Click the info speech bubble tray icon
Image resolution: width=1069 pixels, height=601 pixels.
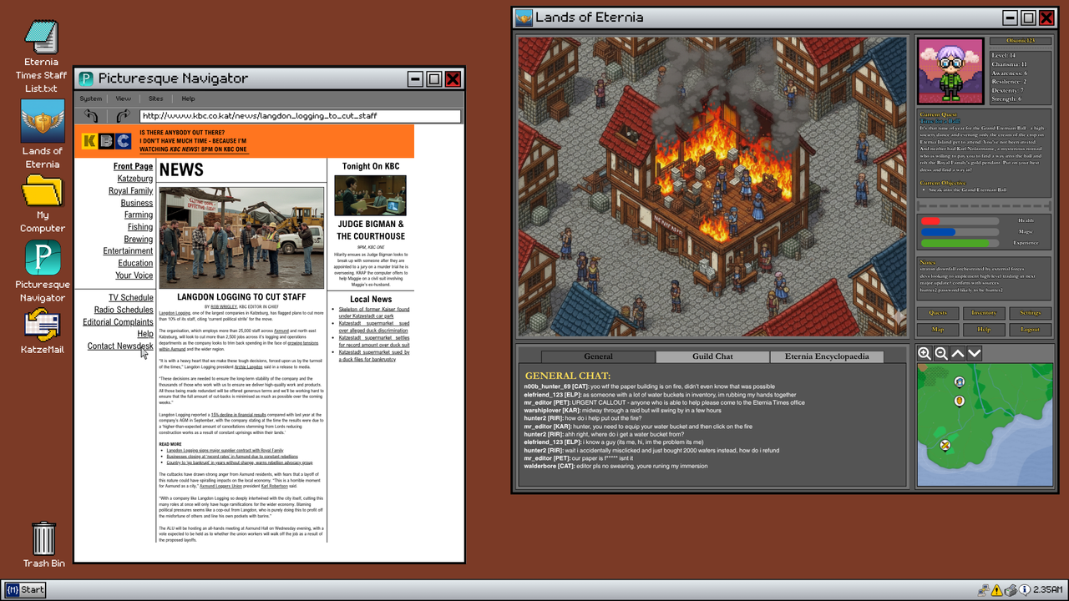click(x=1025, y=590)
